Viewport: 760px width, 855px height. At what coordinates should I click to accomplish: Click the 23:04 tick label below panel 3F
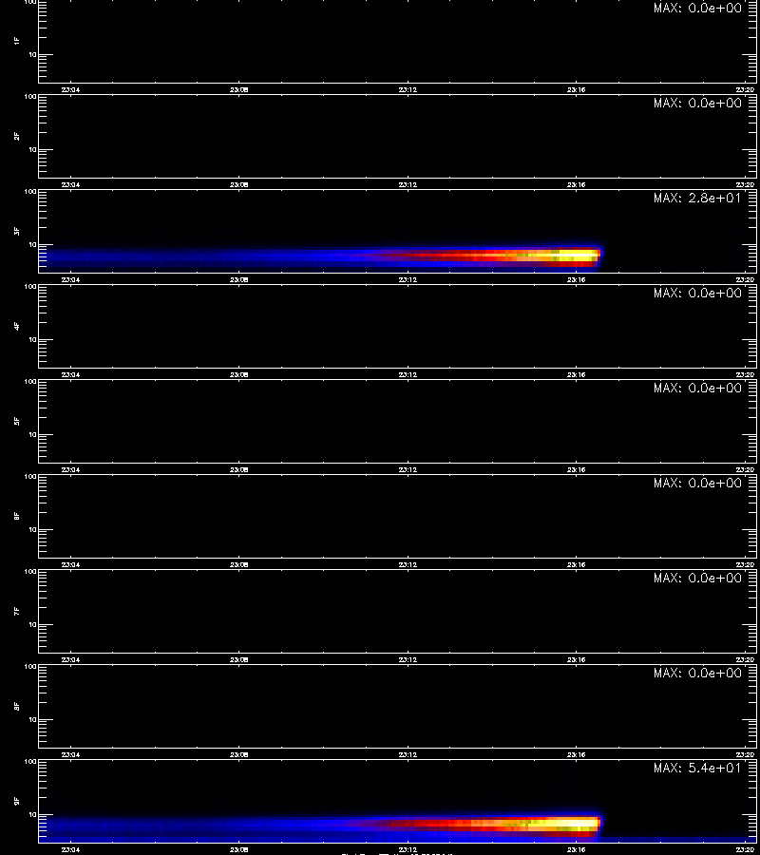[x=70, y=279]
